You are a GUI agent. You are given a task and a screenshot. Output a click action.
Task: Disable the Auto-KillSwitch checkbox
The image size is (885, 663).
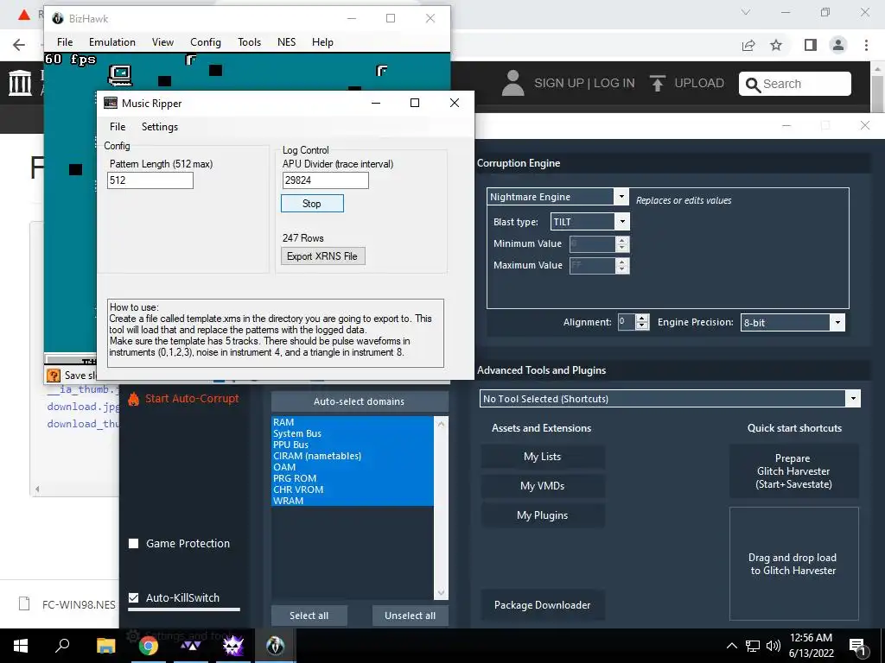coord(134,597)
